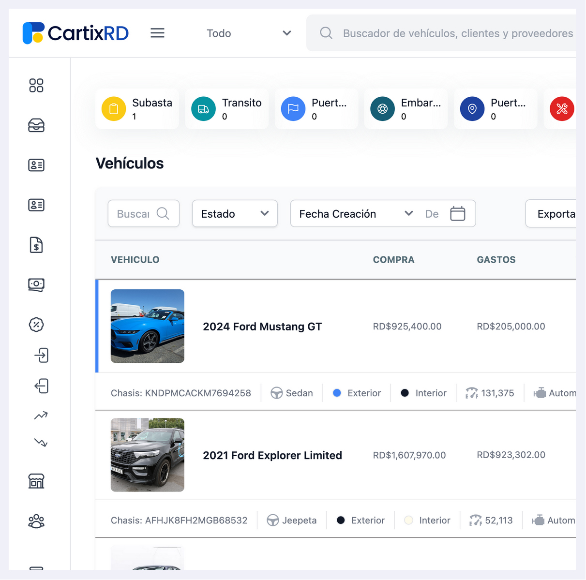
Task: Click the Exporta button
Action: click(551, 213)
